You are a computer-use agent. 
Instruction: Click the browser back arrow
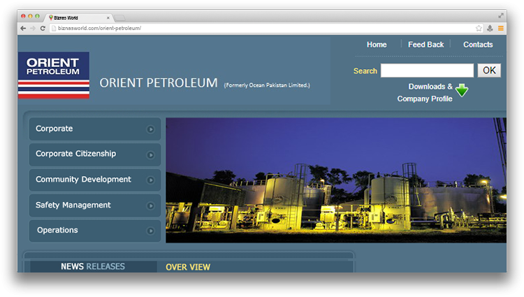tap(23, 28)
